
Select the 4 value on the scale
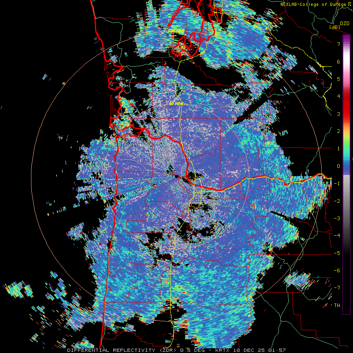click(338, 96)
